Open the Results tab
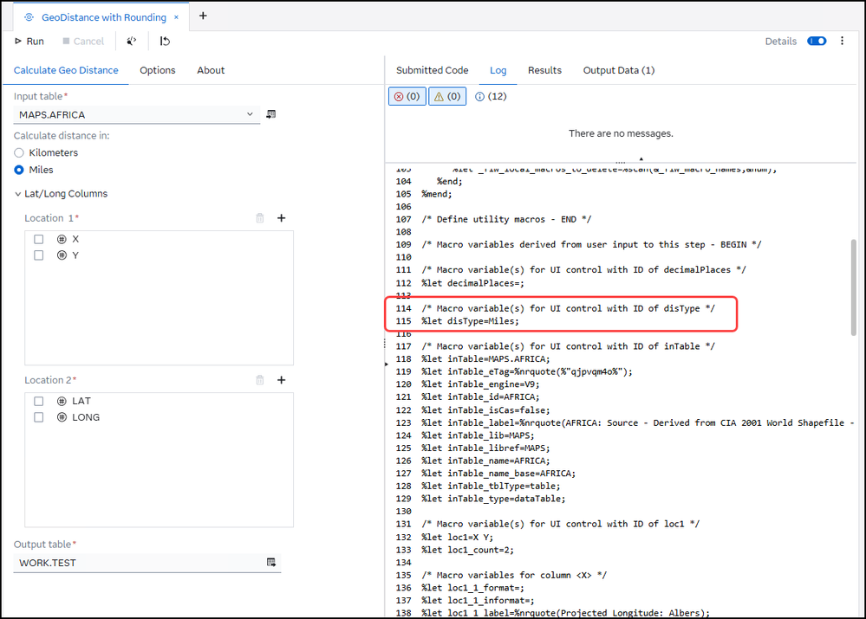866x619 pixels. point(544,70)
